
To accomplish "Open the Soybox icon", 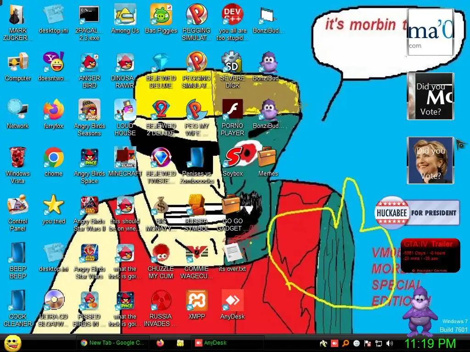I will [x=233, y=162].
